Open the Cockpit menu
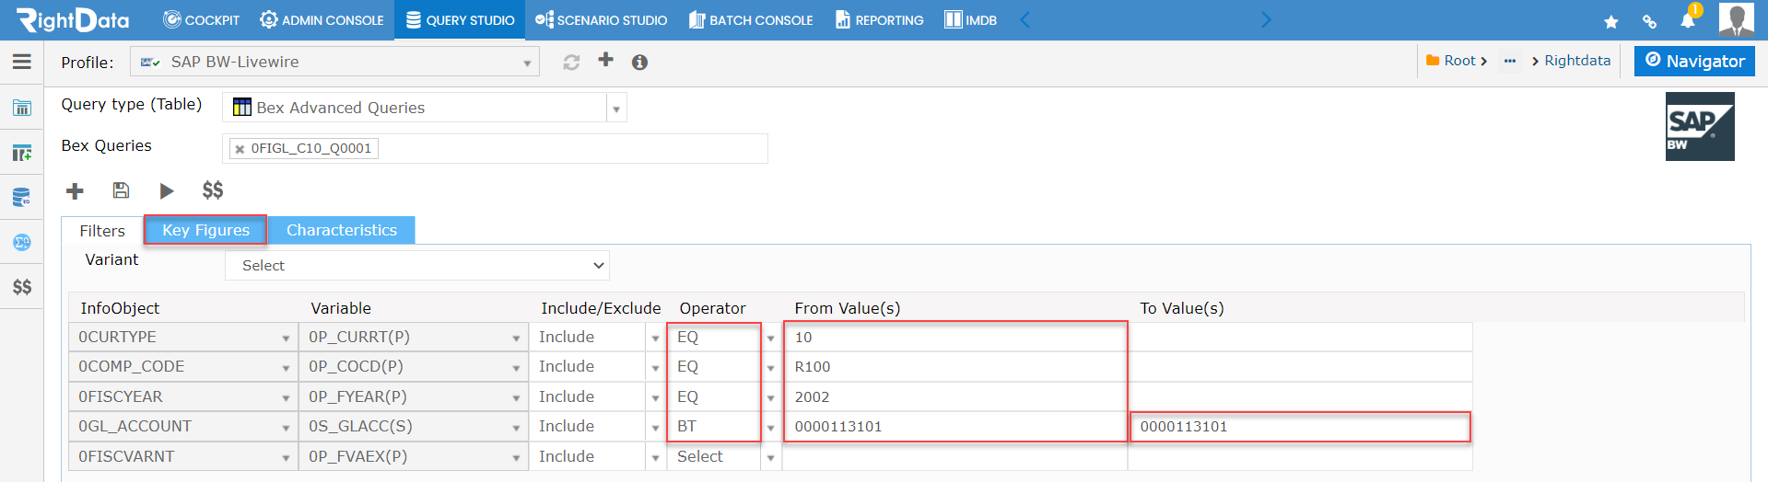The image size is (1768, 482). (201, 20)
